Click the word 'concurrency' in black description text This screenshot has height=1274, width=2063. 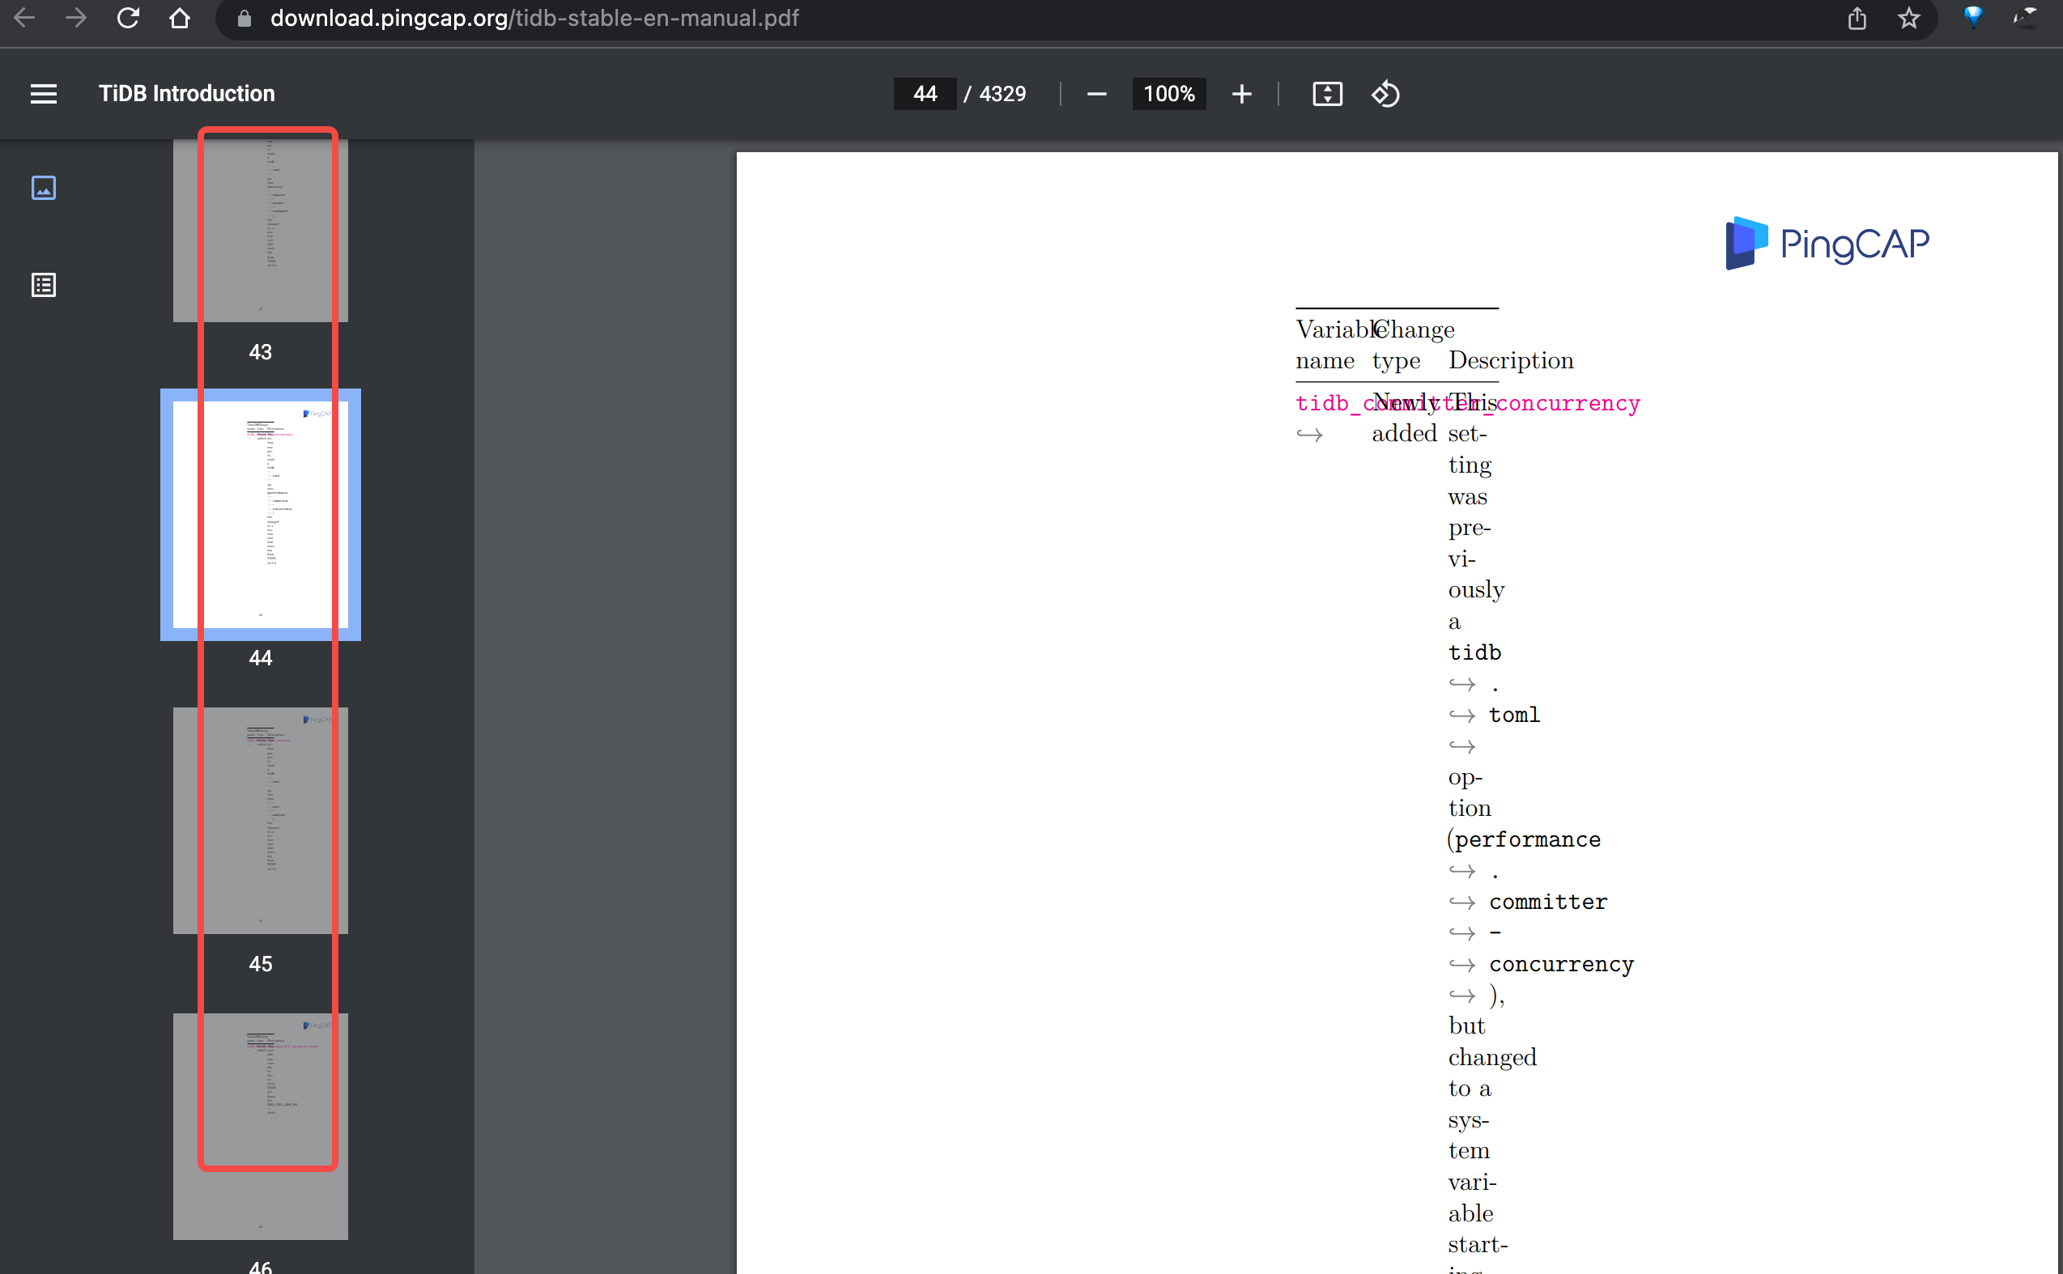1561,964
